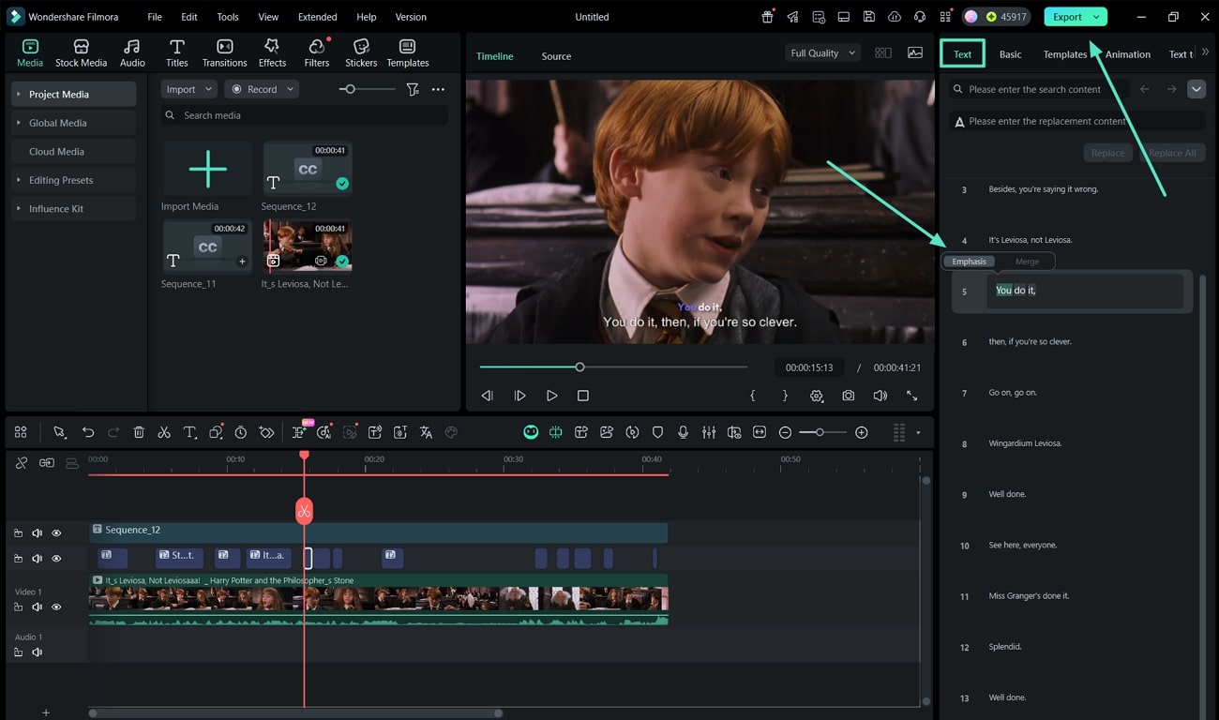1219x720 pixels.
Task: Toggle visibility of the Video 1 track
Action: 56,607
